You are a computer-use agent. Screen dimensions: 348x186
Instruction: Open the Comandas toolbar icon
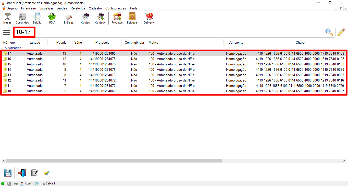[22, 18]
